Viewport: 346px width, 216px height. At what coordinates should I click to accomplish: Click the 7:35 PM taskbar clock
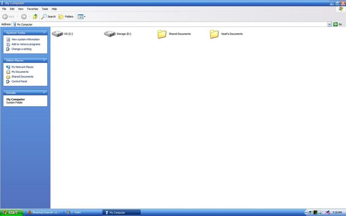click(x=337, y=213)
